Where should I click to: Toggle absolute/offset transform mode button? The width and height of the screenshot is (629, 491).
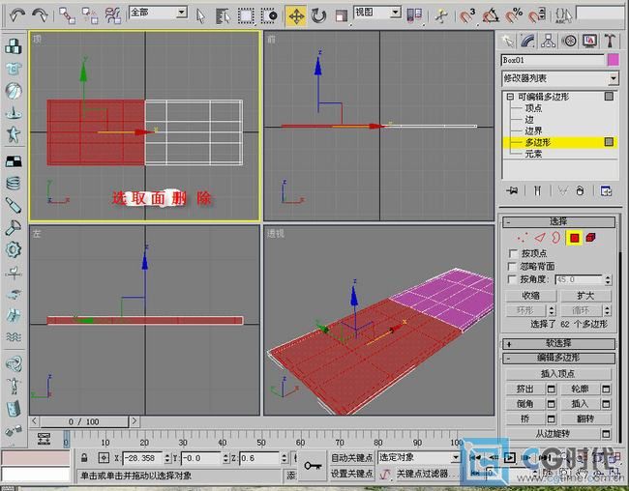tap(104, 457)
